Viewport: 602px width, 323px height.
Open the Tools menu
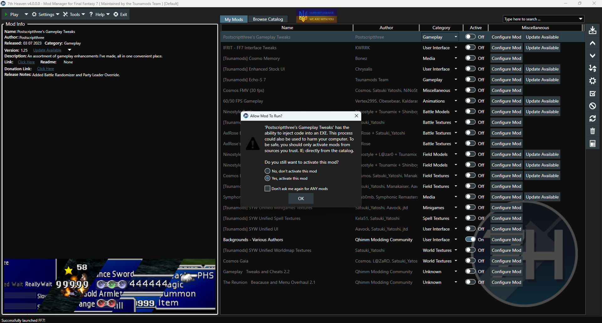pyautogui.click(x=74, y=14)
